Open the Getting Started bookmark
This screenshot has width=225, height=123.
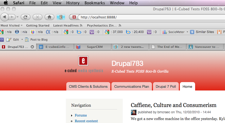(38, 25)
